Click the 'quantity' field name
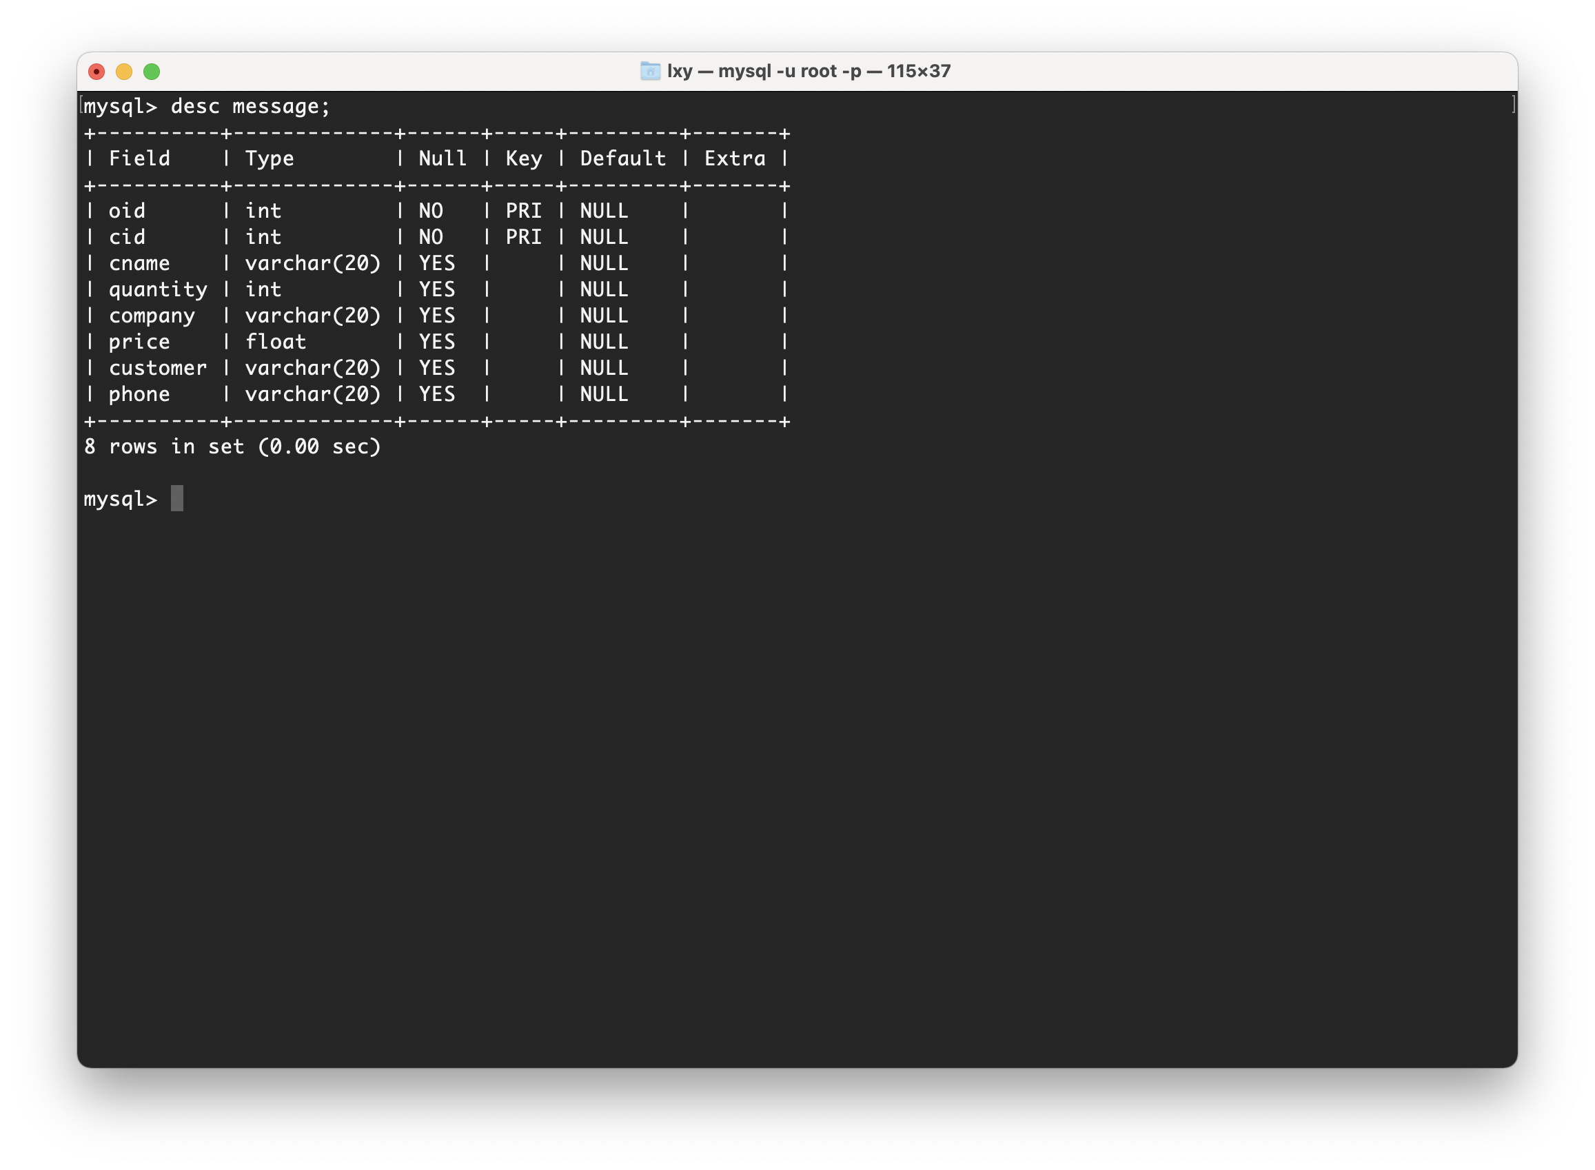Screen dimensions: 1595x1170 tap(158, 289)
